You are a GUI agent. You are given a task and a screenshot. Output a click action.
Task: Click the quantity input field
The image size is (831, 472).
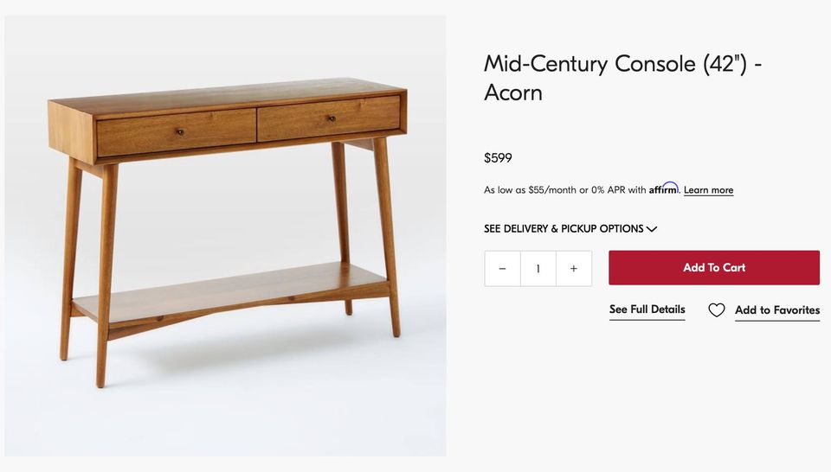(538, 269)
